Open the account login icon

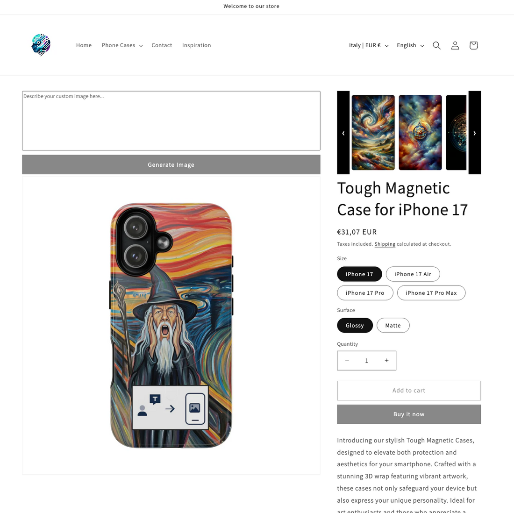tap(455, 45)
